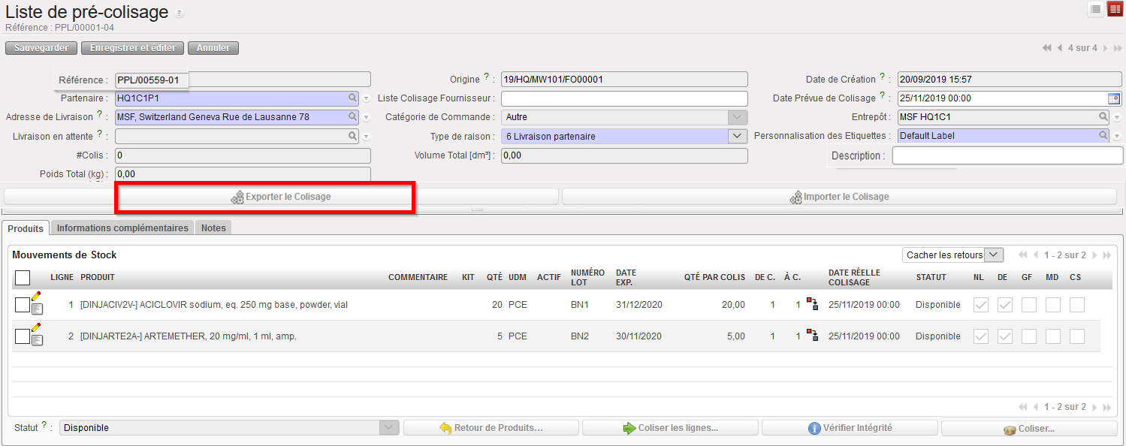This screenshot has height=446, width=1126.
Task: Open the Statut dropdown at the bottom
Action: [388, 427]
